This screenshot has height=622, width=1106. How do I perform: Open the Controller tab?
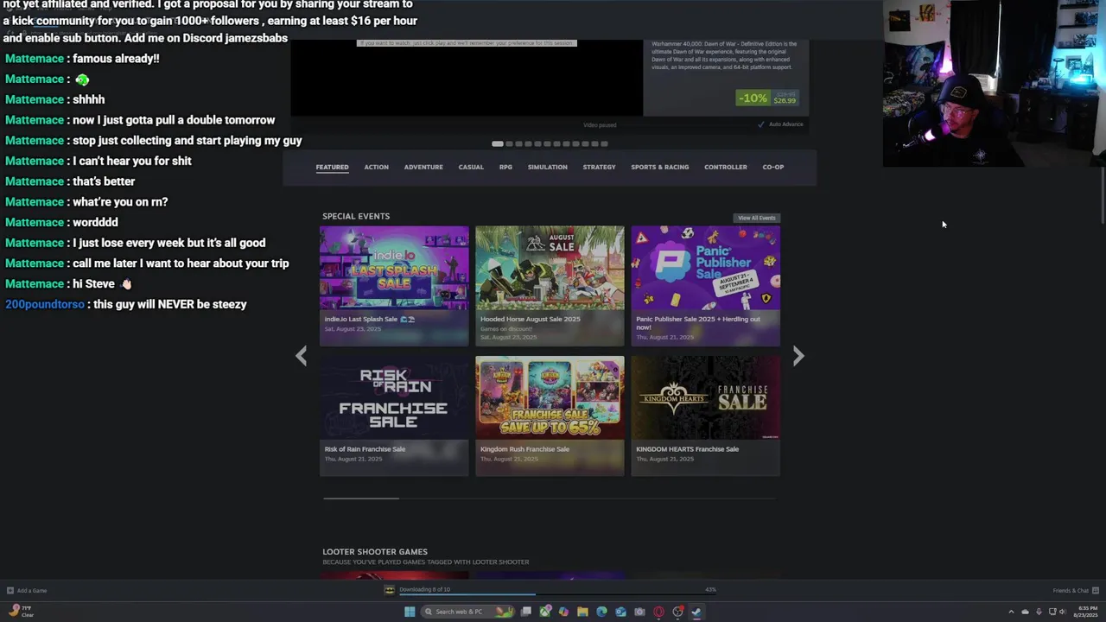point(726,167)
